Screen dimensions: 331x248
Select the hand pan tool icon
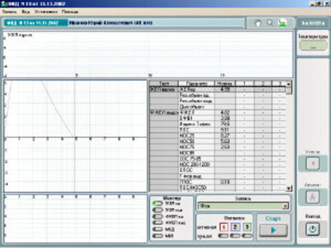click(x=258, y=23)
